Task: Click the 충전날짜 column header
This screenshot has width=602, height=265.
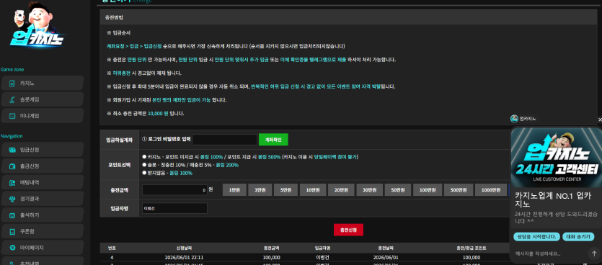Action: click(x=386, y=248)
